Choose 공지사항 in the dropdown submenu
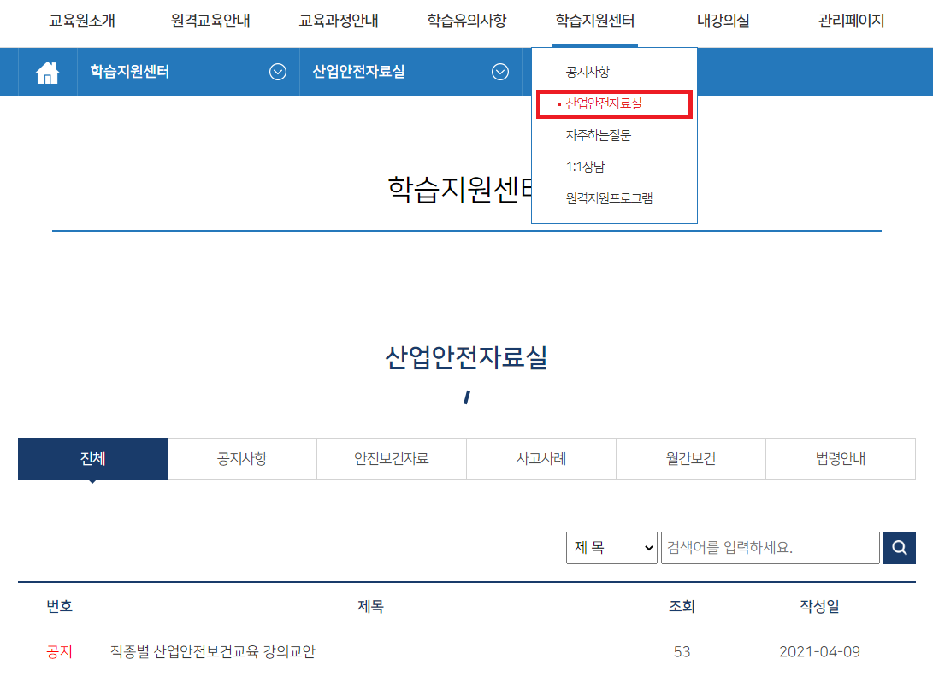This screenshot has width=933, height=682. click(x=588, y=72)
